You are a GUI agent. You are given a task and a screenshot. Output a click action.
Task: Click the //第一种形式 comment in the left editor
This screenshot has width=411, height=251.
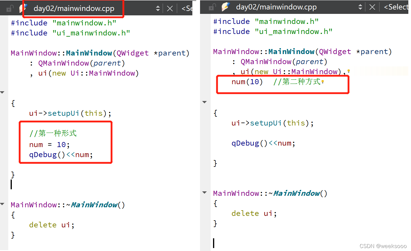click(x=53, y=133)
